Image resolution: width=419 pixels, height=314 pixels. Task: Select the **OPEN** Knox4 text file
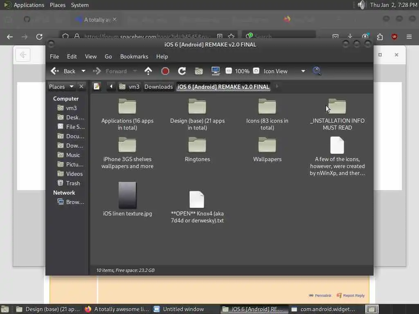click(197, 200)
